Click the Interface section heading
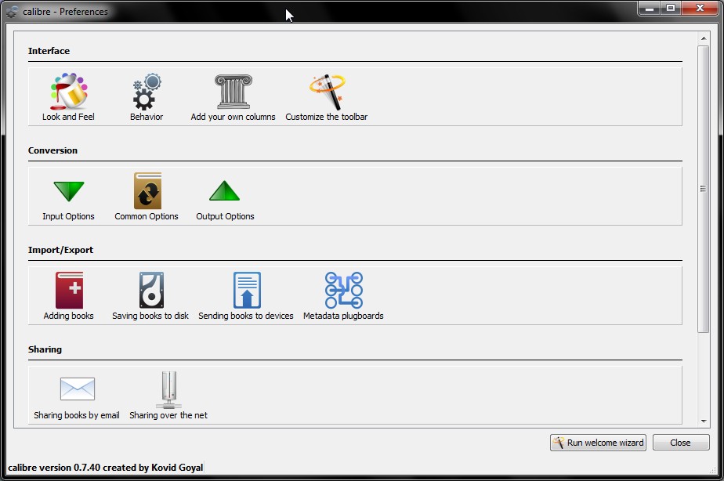 pyautogui.click(x=49, y=51)
